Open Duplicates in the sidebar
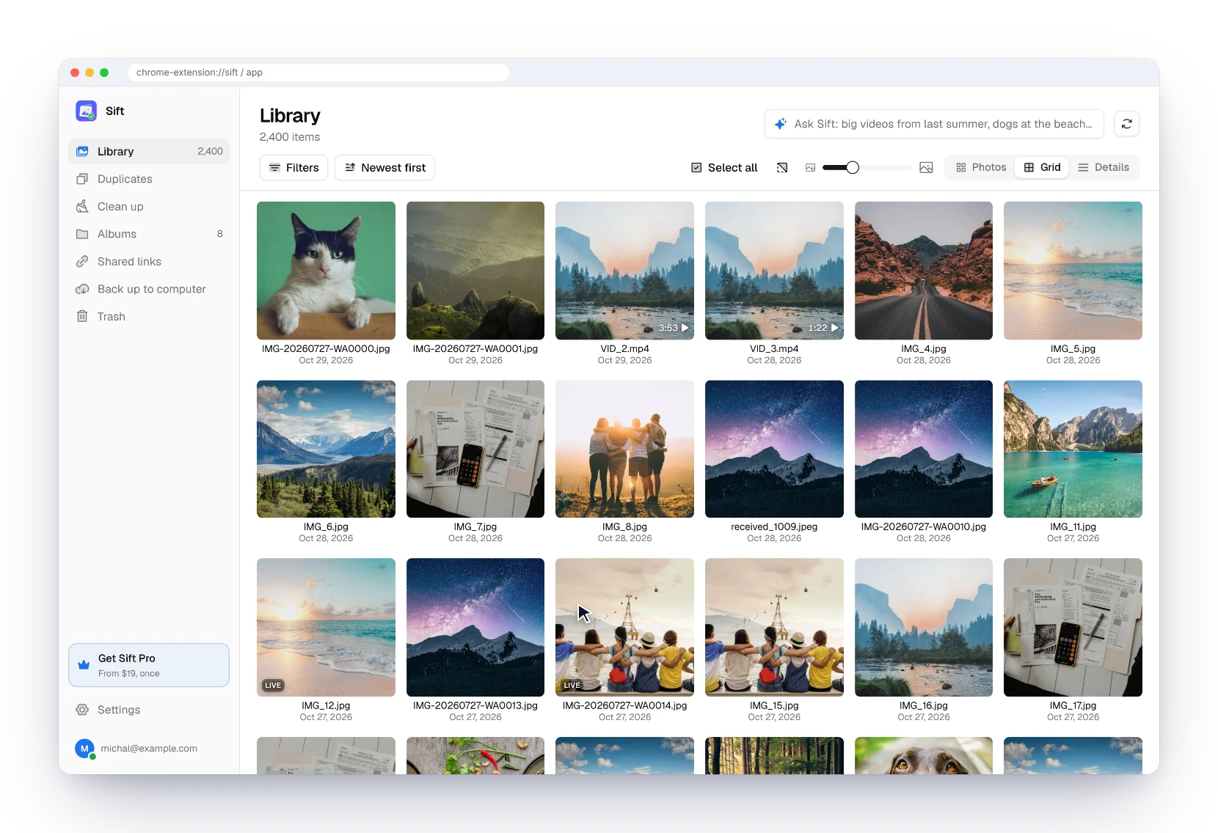1218x833 pixels. [x=149, y=179]
